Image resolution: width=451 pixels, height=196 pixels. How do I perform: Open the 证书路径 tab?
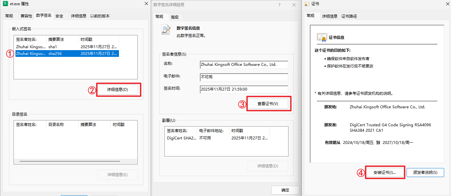[x=349, y=16]
